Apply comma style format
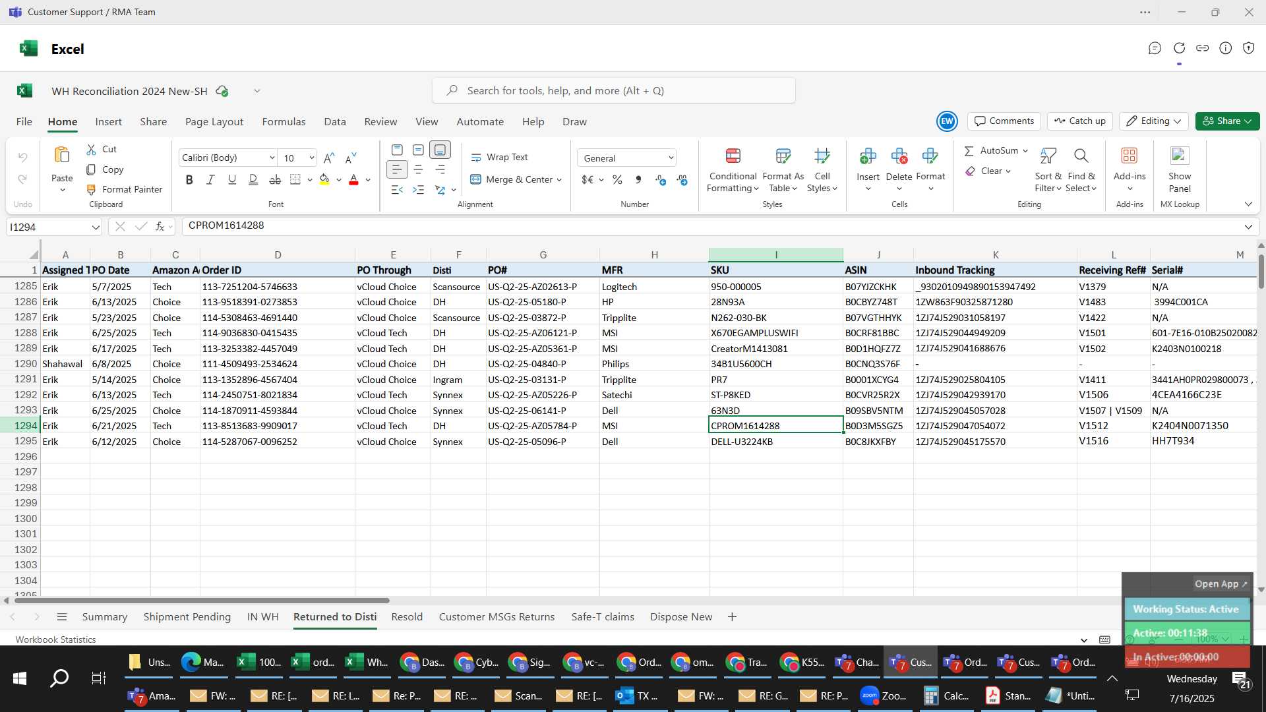 coord(638,179)
